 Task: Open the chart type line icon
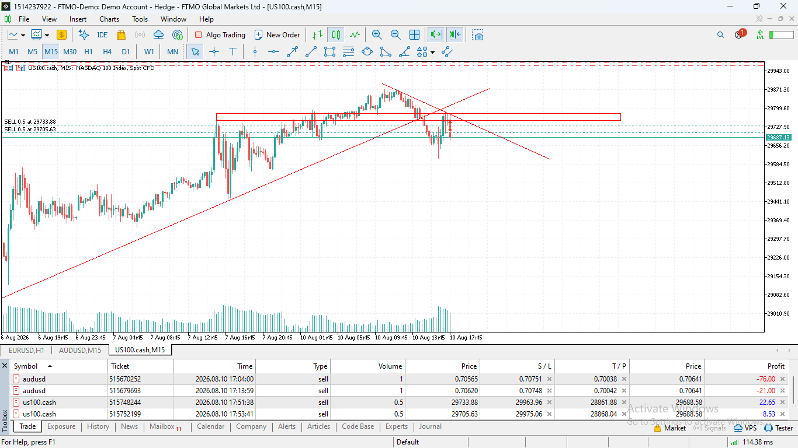(13, 35)
